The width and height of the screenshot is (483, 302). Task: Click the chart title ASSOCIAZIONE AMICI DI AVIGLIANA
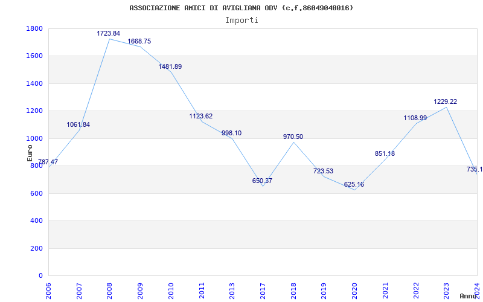click(241, 8)
